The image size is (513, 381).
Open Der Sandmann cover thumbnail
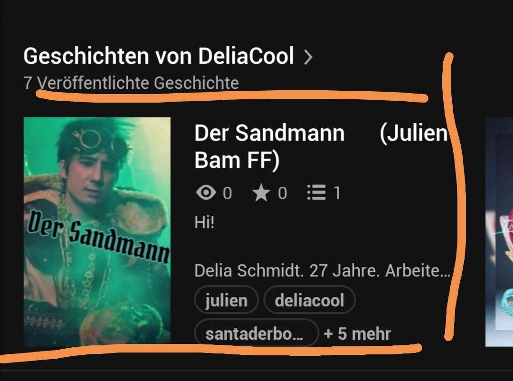(97, 231)
